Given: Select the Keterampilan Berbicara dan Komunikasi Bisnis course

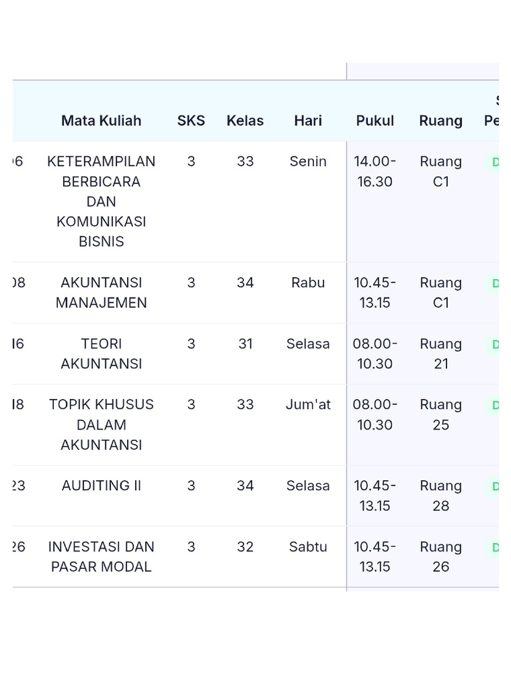Looking at the screenshot, I should (x=101, y=201).
